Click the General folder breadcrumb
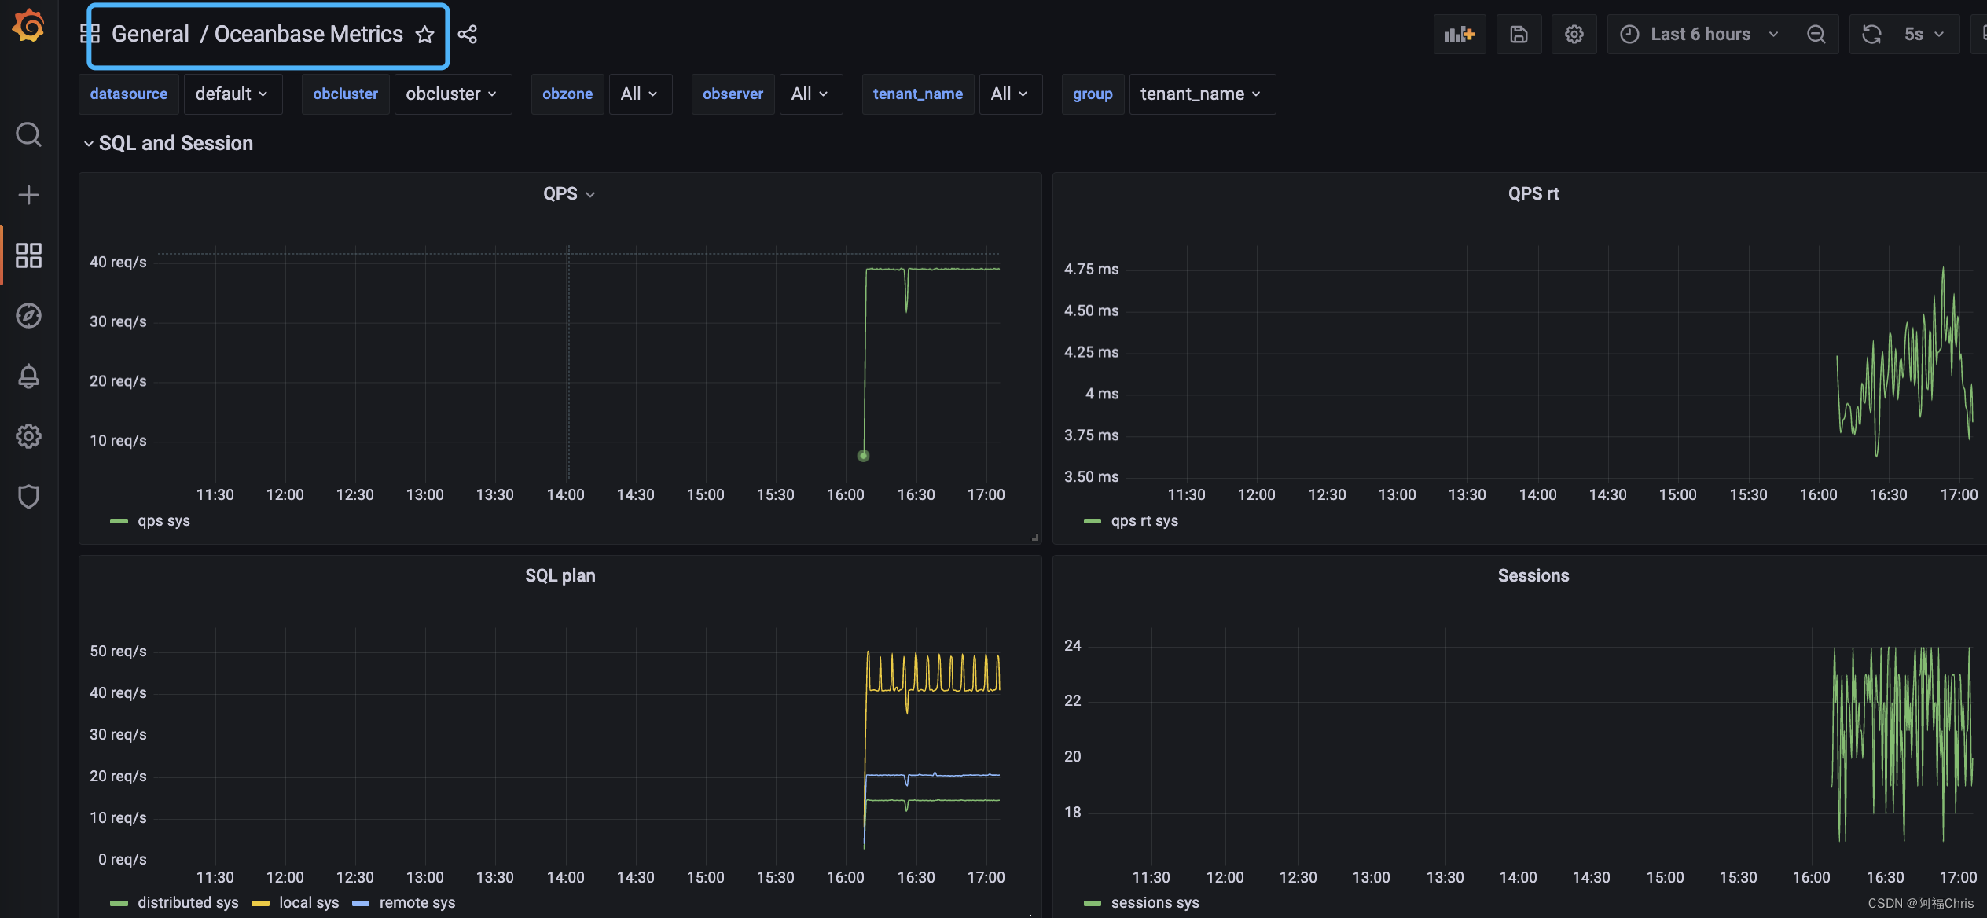Image resolution: width=1987 pixels, height=918 pixels. pyautogui.click(x=150, y=35)
